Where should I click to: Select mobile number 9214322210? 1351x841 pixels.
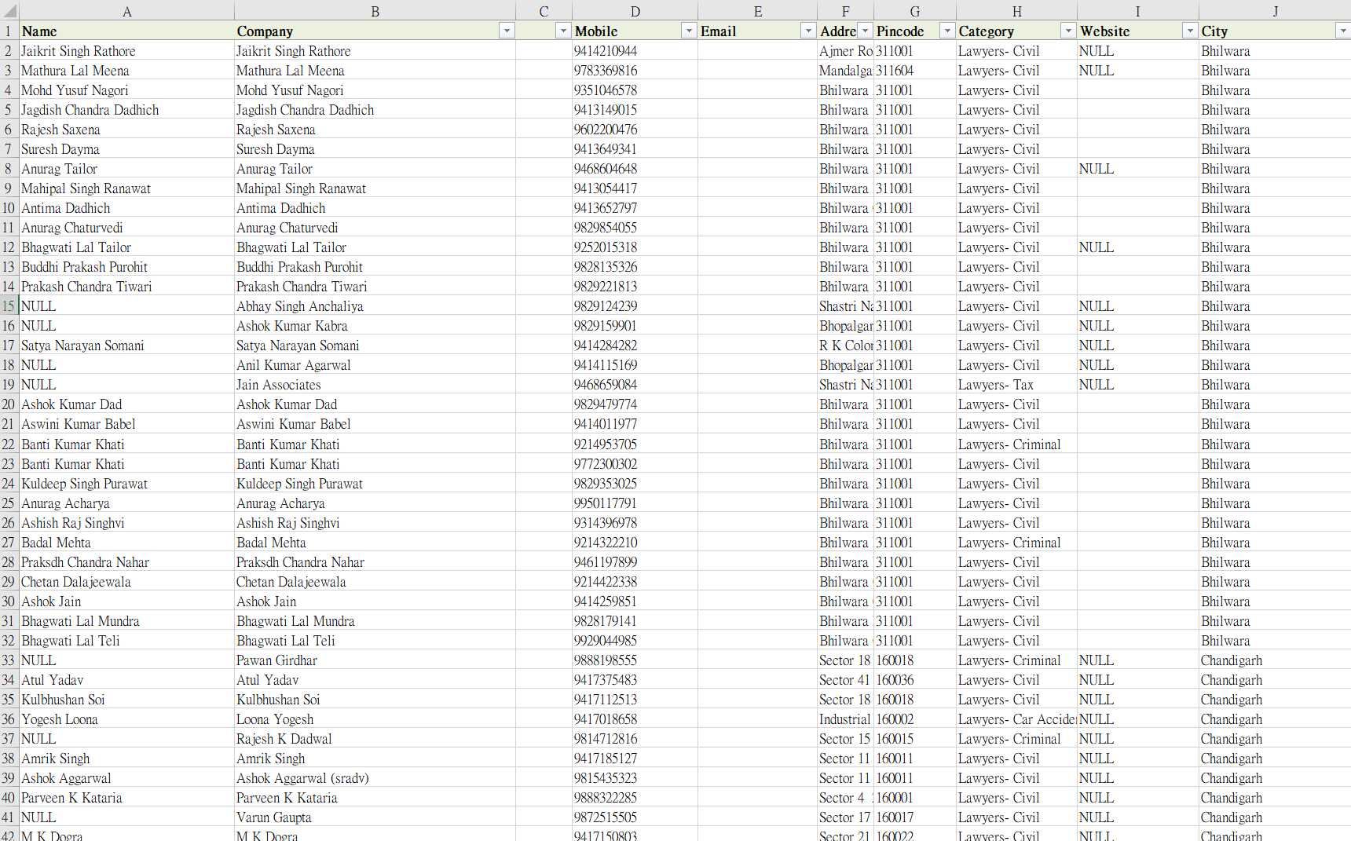[635, 543]
